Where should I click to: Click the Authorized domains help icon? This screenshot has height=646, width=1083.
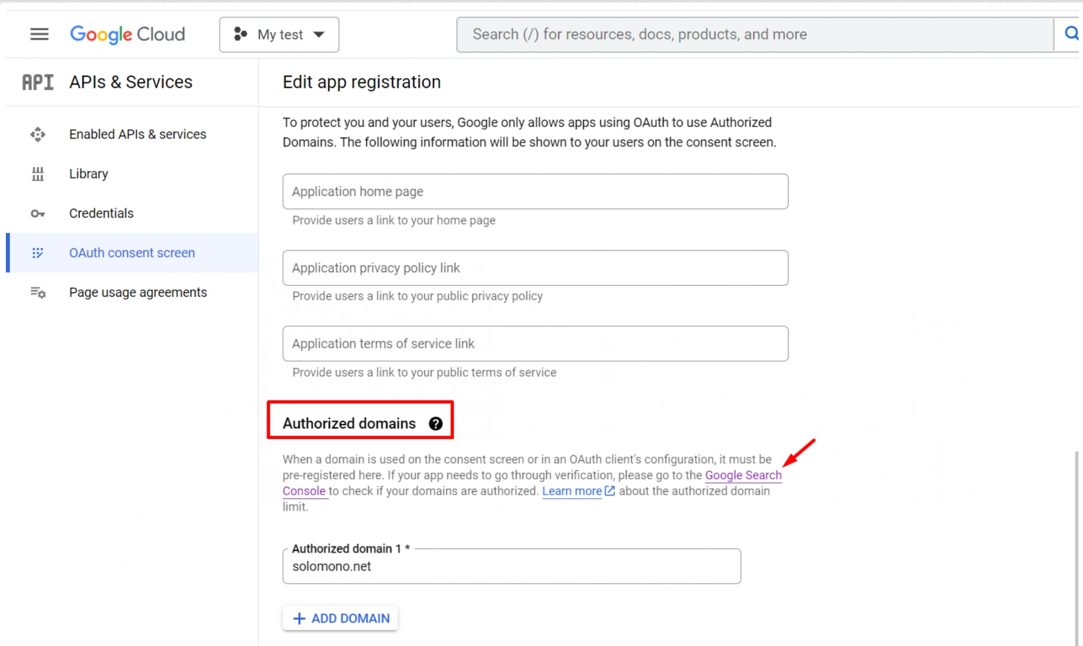coord(435,423)
